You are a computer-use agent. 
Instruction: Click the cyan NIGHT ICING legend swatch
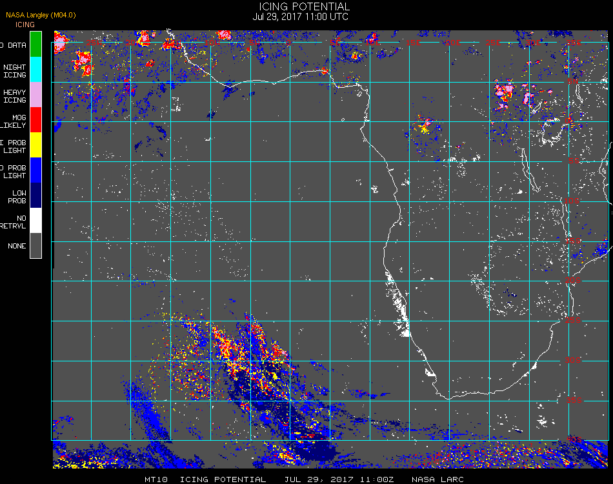(35, 69)
